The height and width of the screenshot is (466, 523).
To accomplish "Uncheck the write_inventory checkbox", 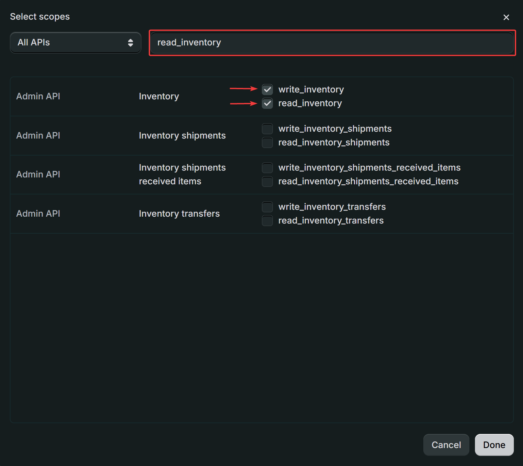I will click(x=267, y=90).
